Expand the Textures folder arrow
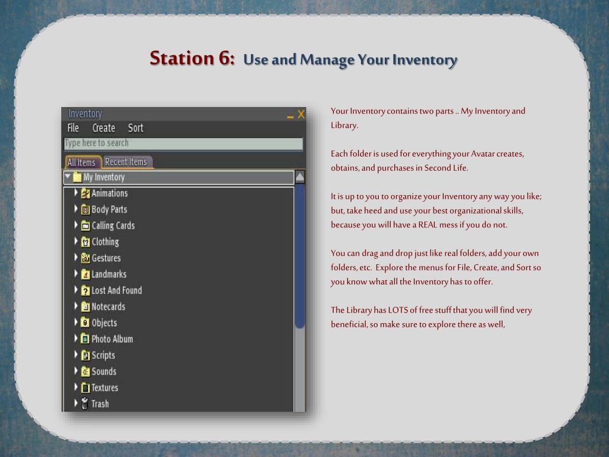This screenshot has width=609, height=457. (76, 387)
